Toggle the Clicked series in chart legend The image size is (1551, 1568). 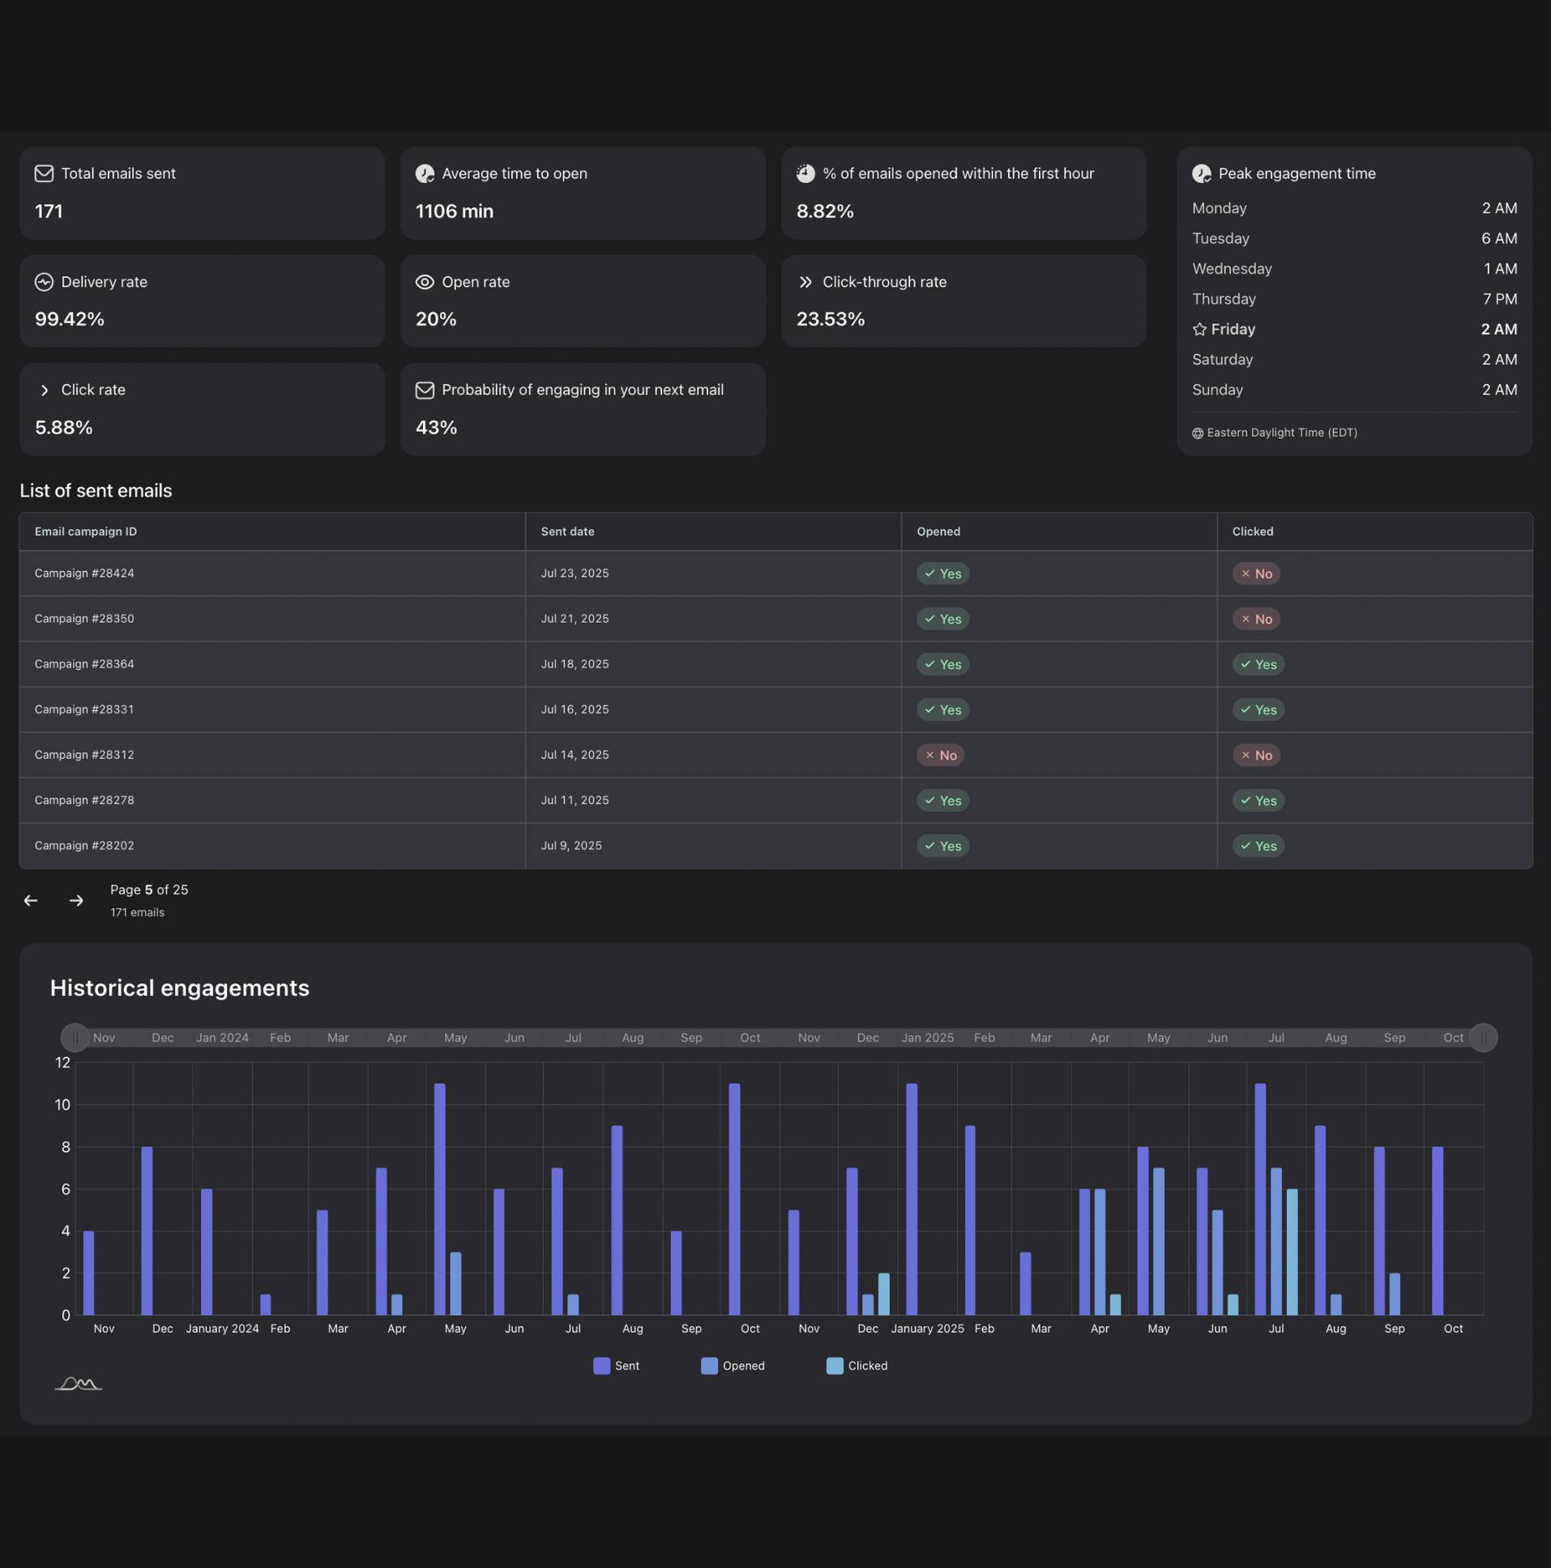[857, 1366]
